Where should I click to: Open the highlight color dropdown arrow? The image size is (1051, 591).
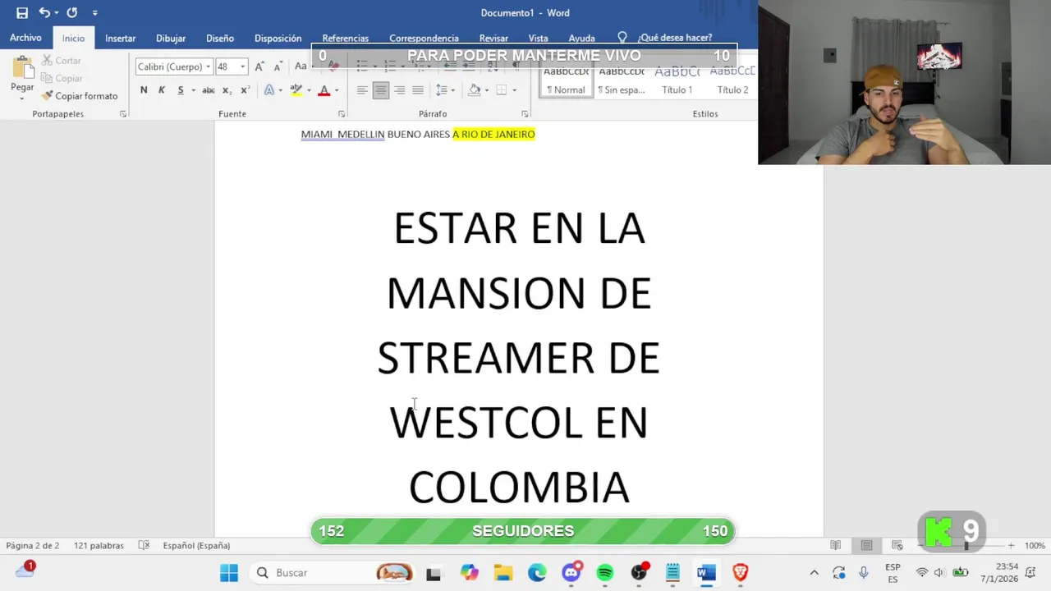(309, 90)
